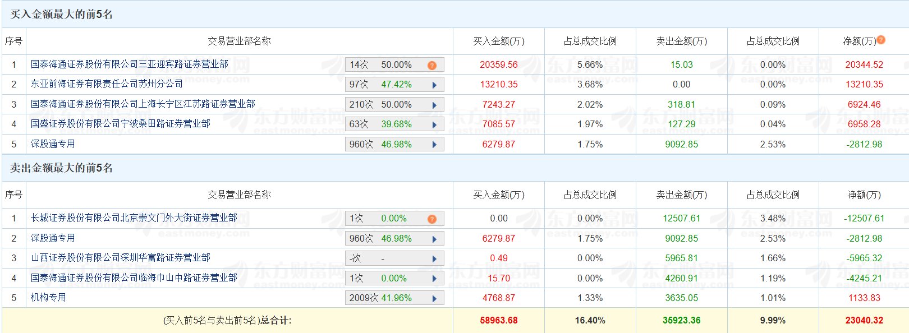This screenshot has height=333, width=909.
Task: Open 山西证券深圳华富路证券营业部 link
Action: pos(120,258)
